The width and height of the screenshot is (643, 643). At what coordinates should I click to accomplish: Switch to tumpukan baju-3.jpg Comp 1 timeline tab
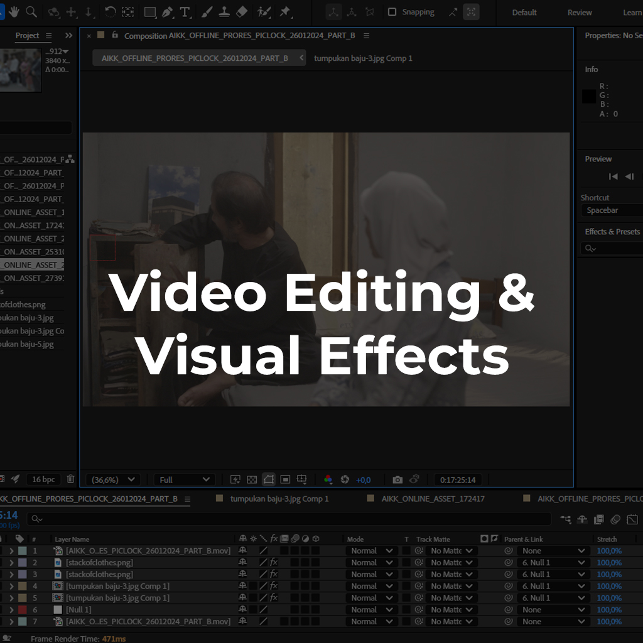coord(279,499)
